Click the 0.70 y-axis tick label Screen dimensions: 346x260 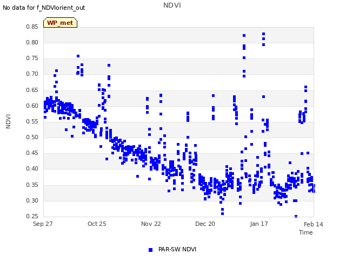pyautogui.click(x=32, y=74)
